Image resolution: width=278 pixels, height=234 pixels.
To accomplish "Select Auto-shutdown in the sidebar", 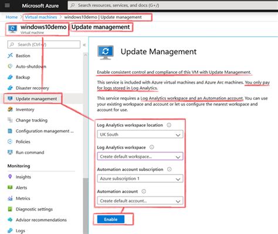I will (31, 67).
